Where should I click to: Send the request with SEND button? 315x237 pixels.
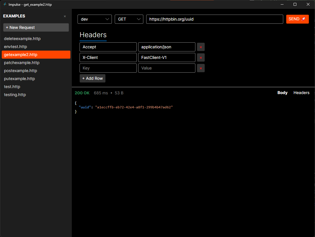point(297,19)
